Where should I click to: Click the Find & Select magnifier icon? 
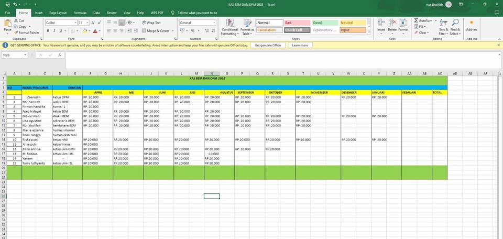pos(455,23)
